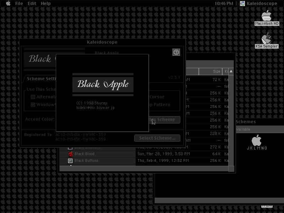This screenshot has height=213, width=284.
Task: Click the Select Scheme... button
Action: point(157,138)
